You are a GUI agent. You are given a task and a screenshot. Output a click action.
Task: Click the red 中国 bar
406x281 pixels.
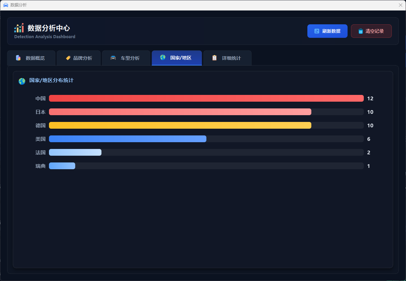206,98
